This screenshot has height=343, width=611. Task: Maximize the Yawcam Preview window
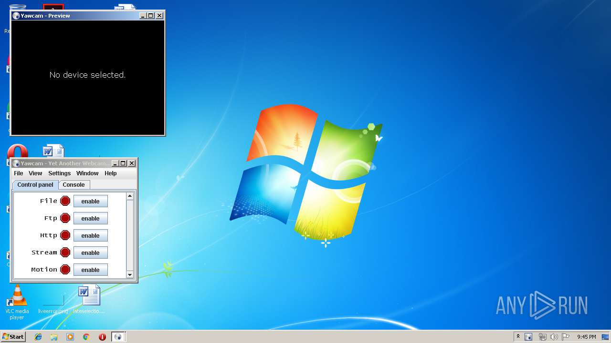tap(151, 16)
